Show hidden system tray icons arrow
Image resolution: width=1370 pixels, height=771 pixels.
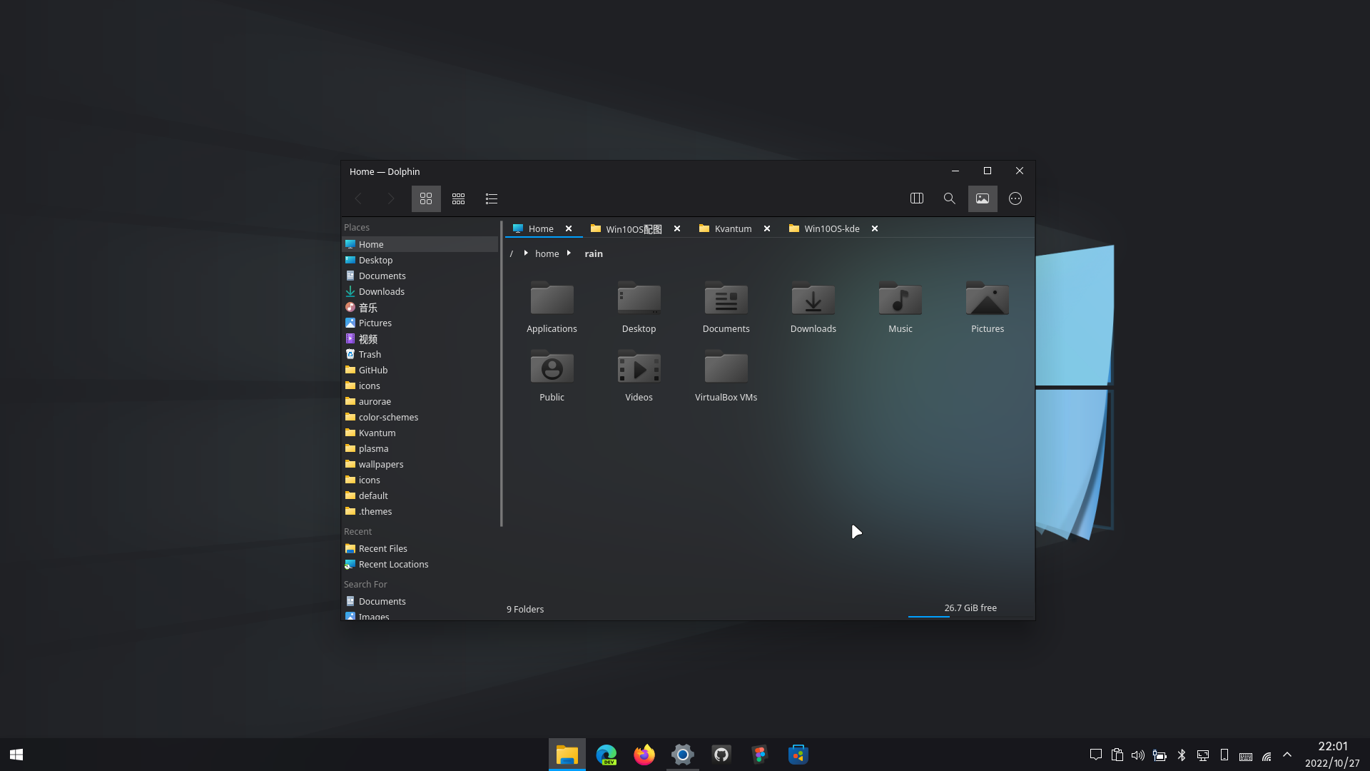pyautogui.click(x=1287, y=755)
